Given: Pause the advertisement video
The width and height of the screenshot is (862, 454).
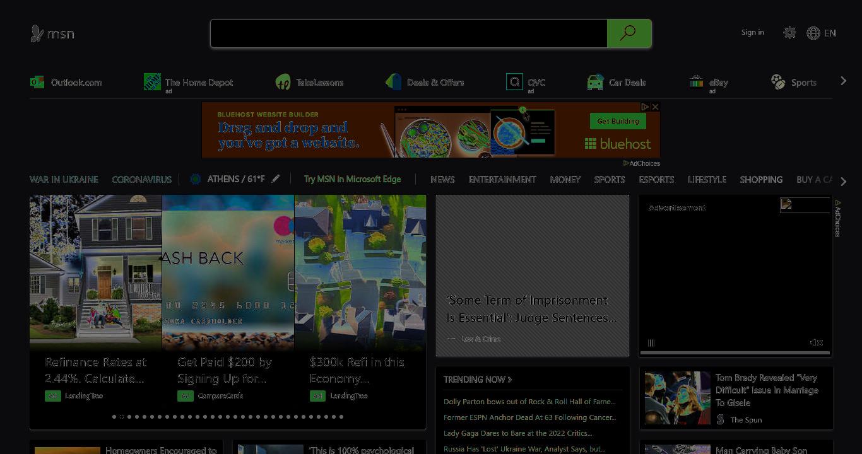Looking at the screenshot, I should tap(651, 342).
